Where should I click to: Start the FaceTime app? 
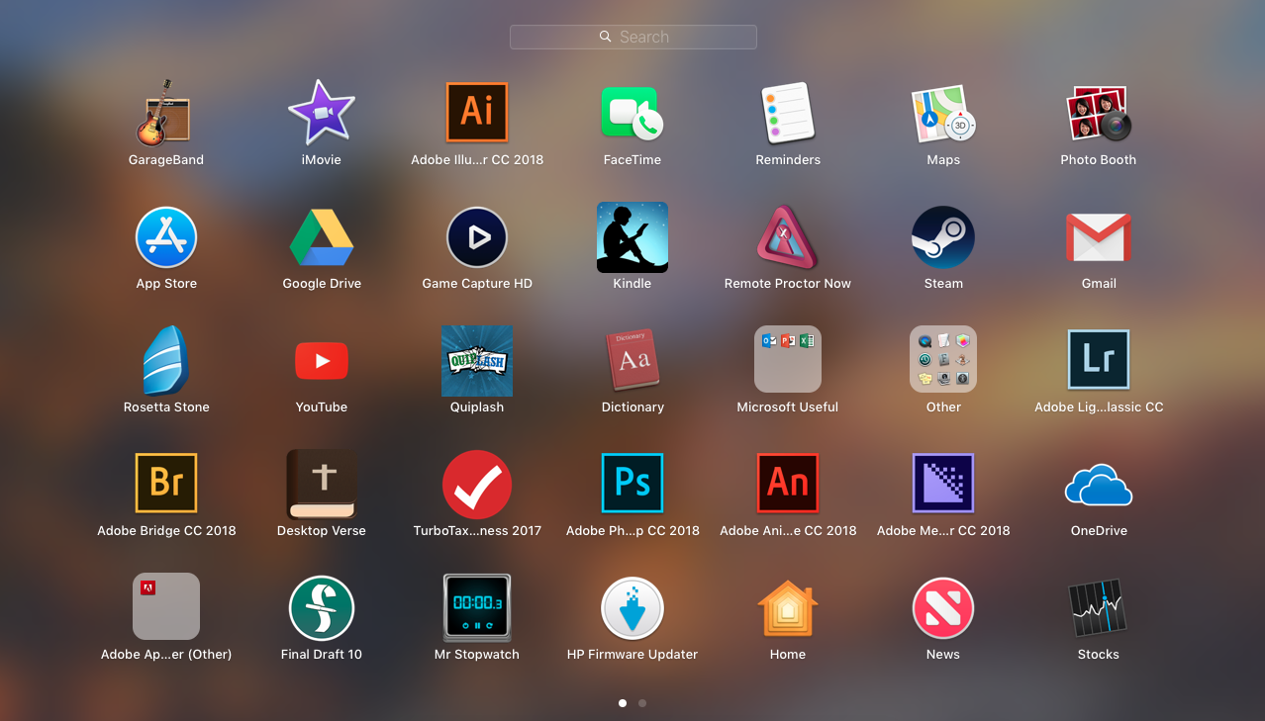(632, 114)
